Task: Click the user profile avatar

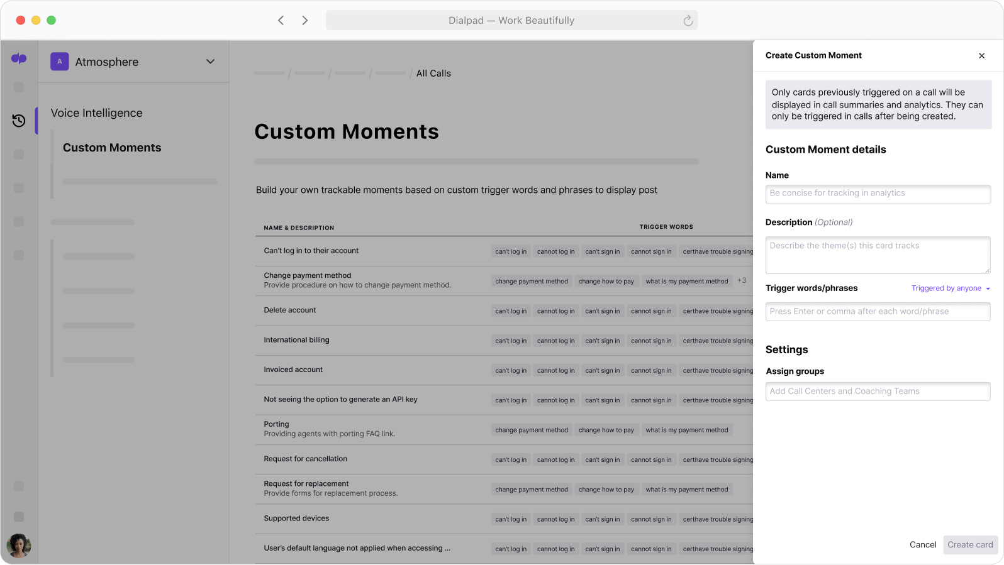Action: click(19, 546)
